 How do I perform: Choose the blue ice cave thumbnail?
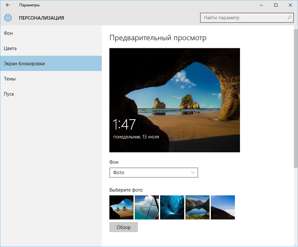[x=172, y=207]
